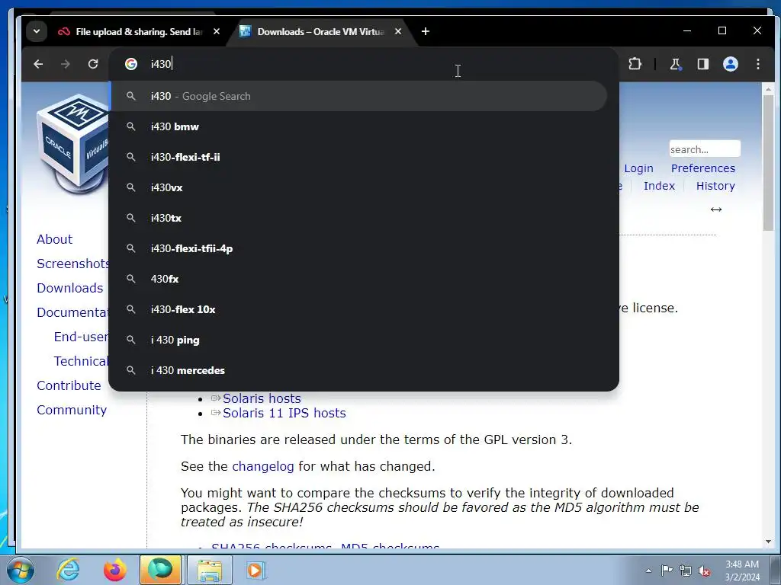Viewport: 781px width, 585px height.
Task: Open the Documentation sidebar link
Action: tap(72, 312)
